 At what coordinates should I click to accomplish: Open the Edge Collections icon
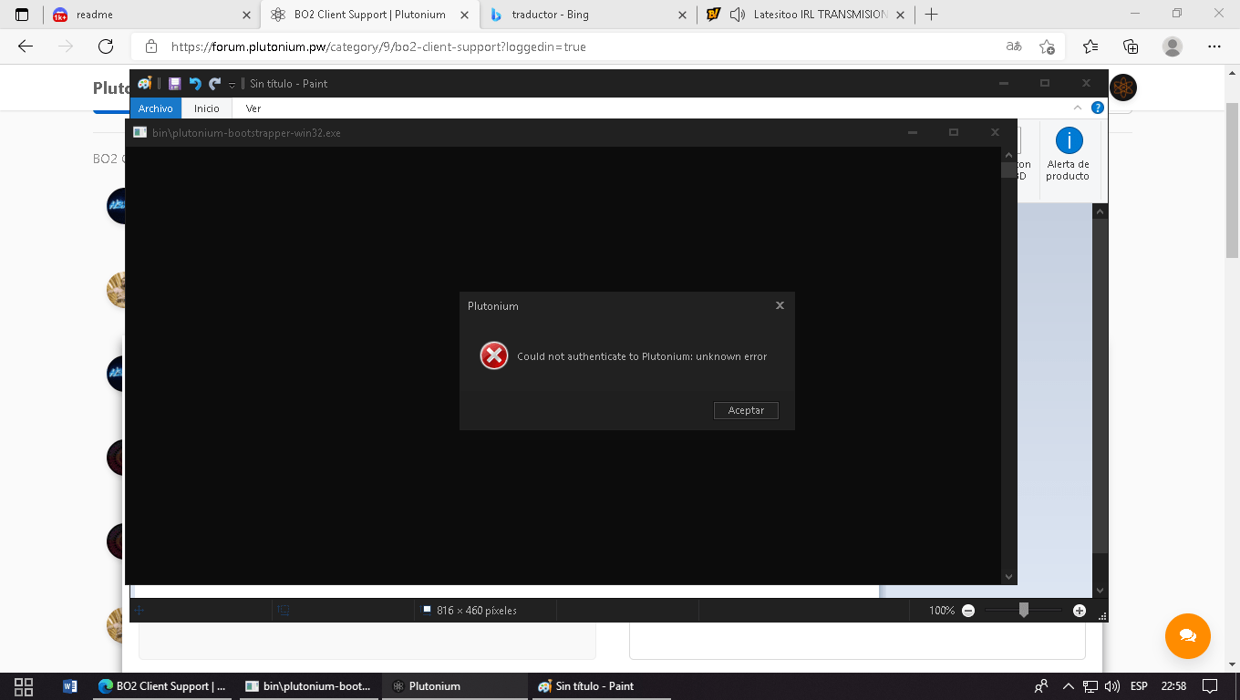[1131, 46]
